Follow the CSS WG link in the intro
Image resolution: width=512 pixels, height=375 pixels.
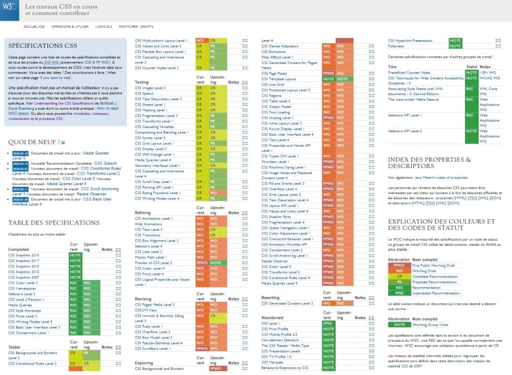click(x=51, y=62)
